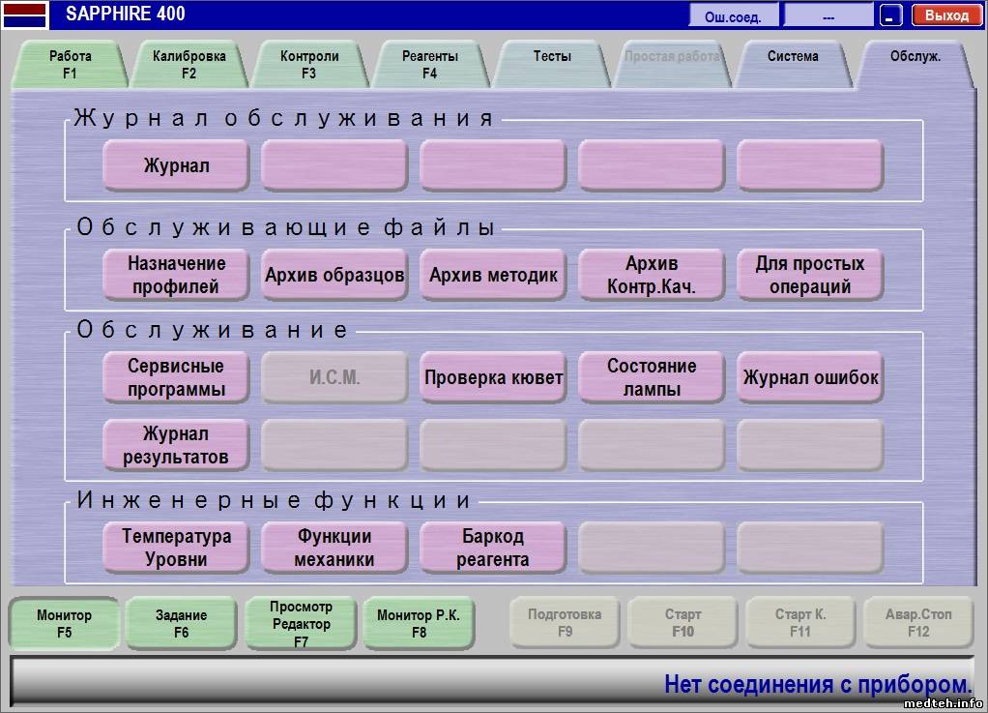Viewport: 988px width, 713px height.
Task: Open Функции механики
Action: [334, 548]
